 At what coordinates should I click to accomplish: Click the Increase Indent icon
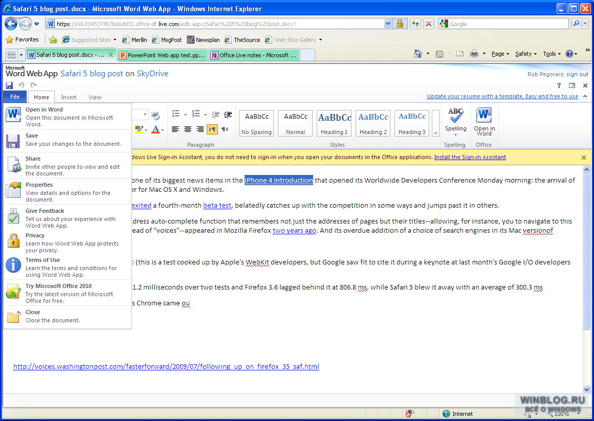228,115
